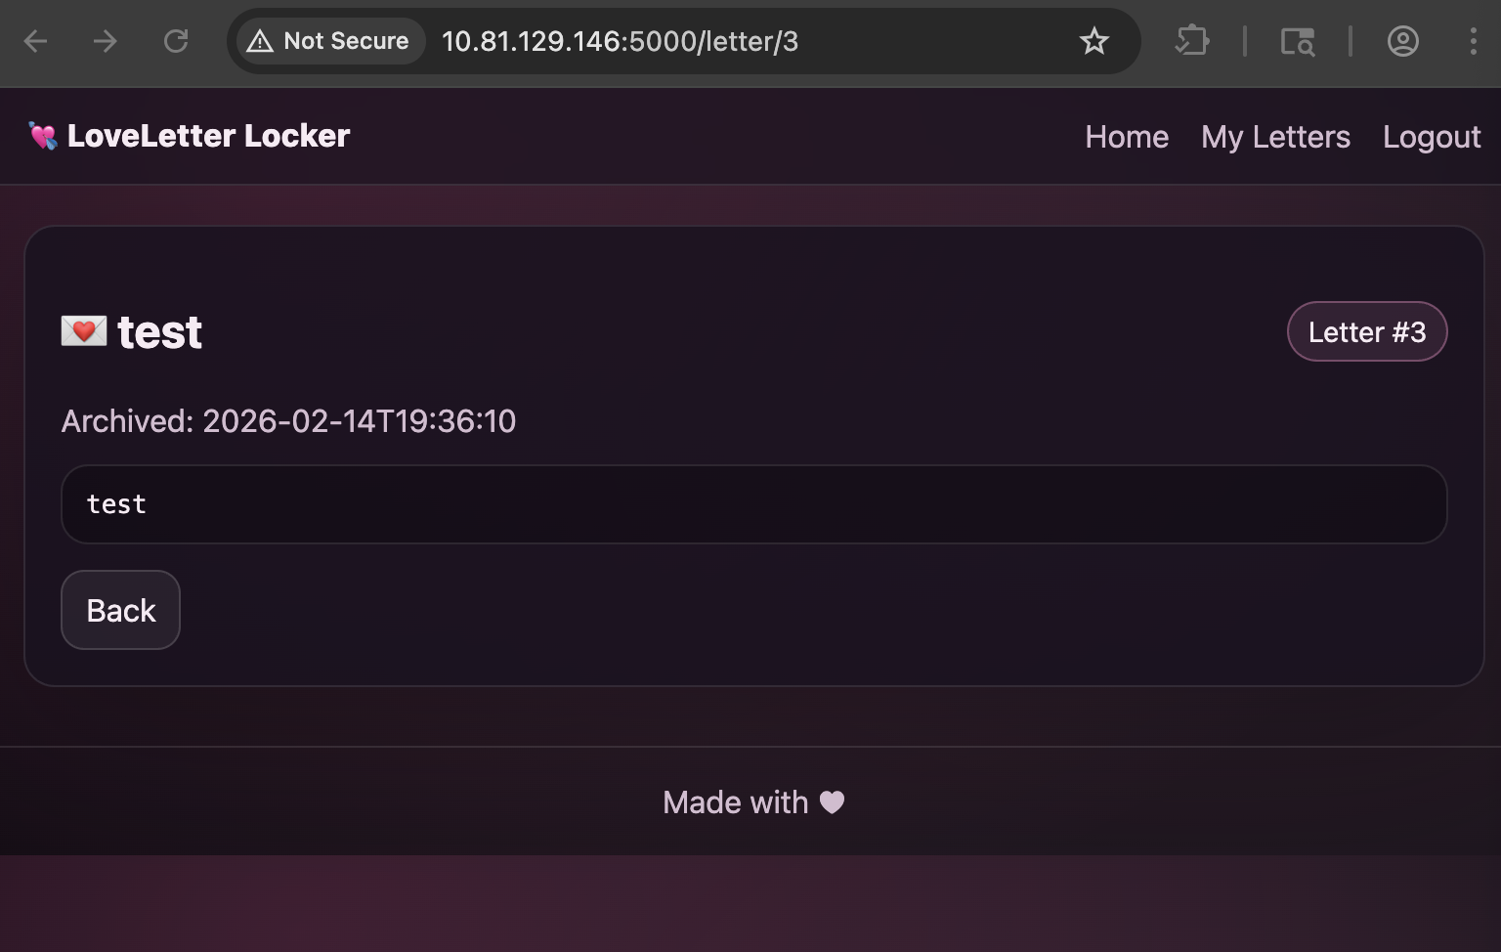1501x952 pixels.
Task: Open the My Letters nav item
Action: point(1275,137)
